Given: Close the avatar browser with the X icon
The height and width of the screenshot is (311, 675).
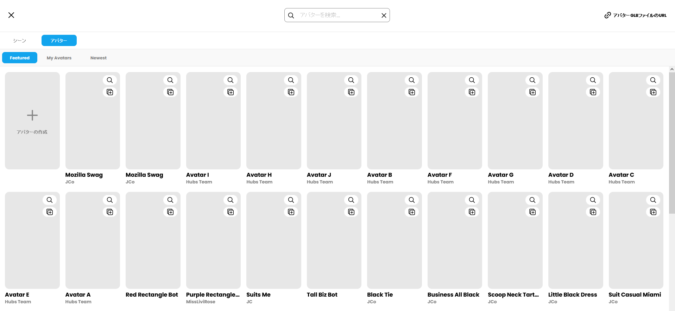Looking at the screenshot, I should click(11, 15).
